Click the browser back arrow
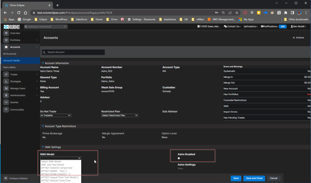Viewport: 311px width, 183px height. coord(5,13)
